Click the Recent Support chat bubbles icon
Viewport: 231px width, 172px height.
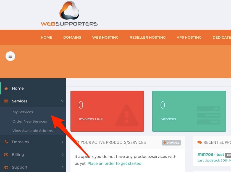(200, 142)
